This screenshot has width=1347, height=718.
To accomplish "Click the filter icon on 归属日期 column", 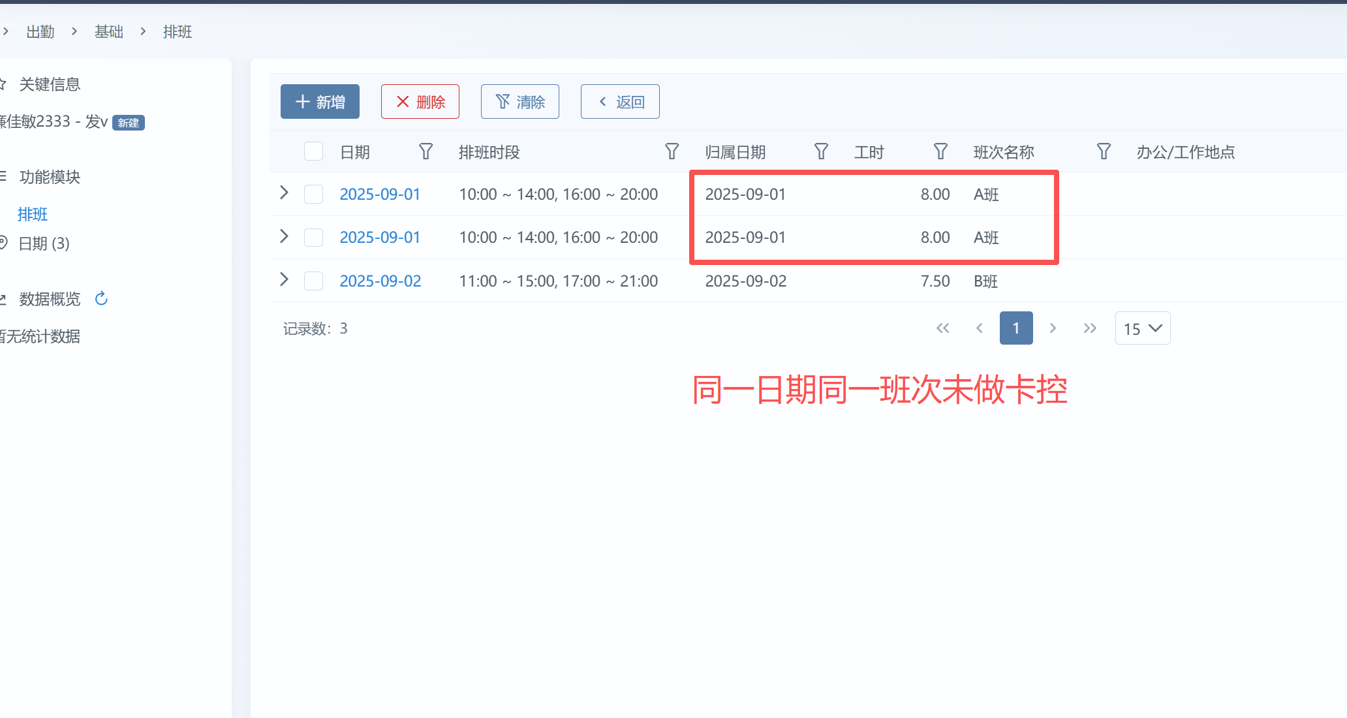I will pos(821,152).
